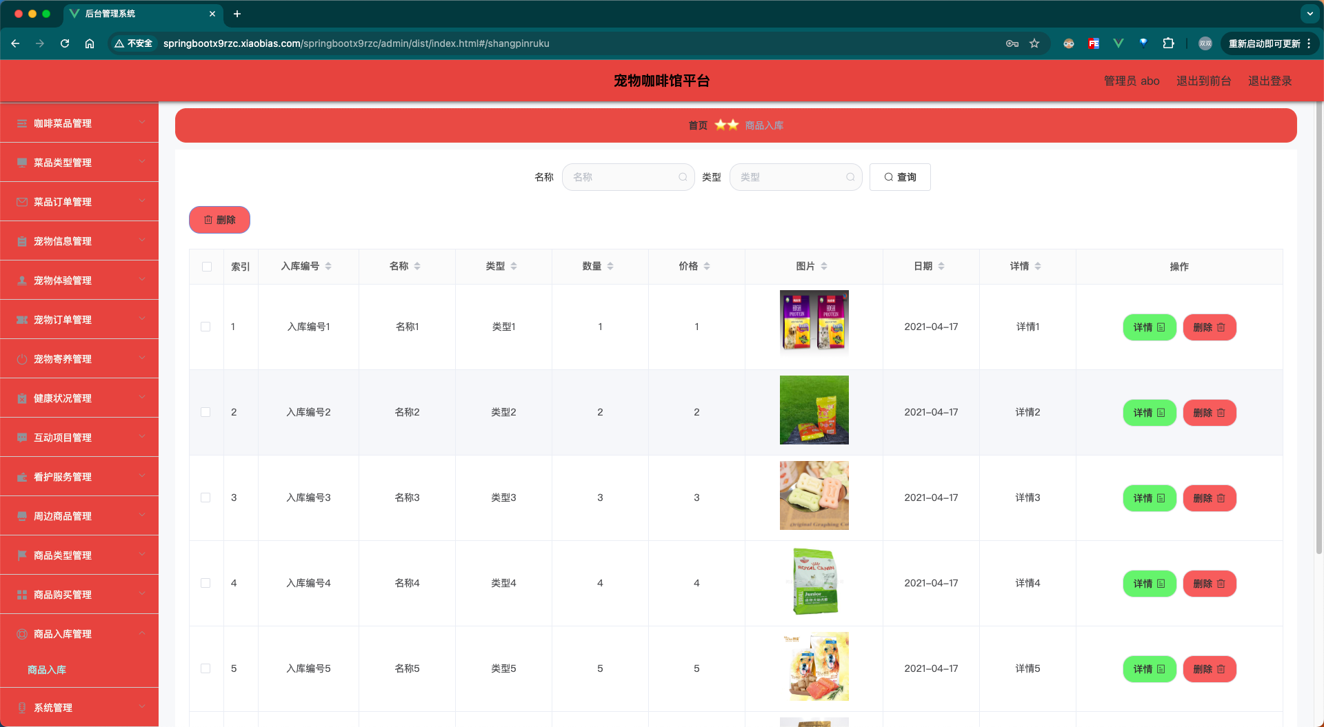Image resolution: width=1324 pixels, height=727 pixels.
Task: Click the 宠物体验管理 person icon
Action: pyautogui.click(x=22, y=280)
